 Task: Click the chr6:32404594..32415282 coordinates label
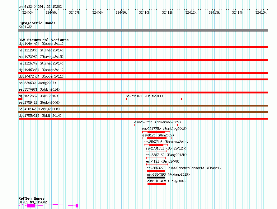[x=40, y=7]
